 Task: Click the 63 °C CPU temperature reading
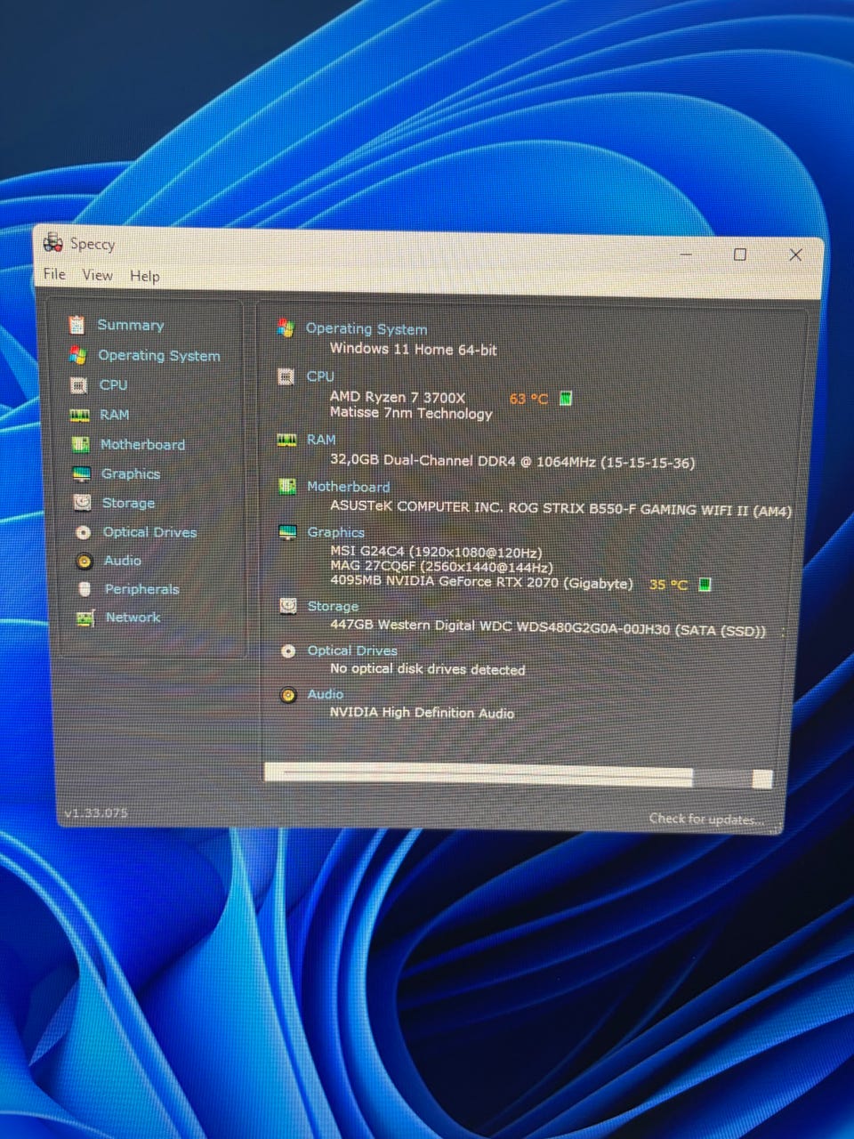[528, 399]
